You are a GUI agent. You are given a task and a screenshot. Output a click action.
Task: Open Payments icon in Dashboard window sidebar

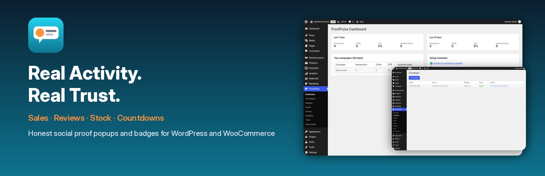pos(306,68)
